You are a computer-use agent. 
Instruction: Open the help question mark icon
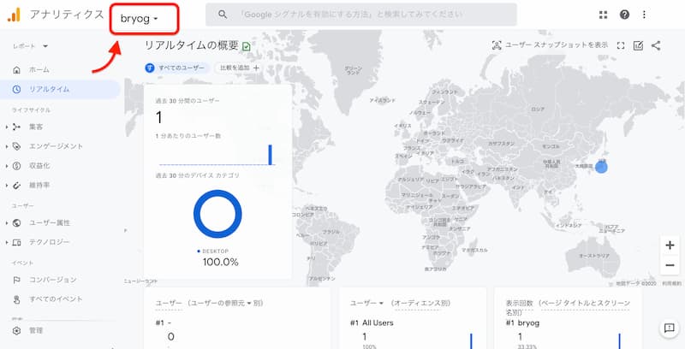625,15
